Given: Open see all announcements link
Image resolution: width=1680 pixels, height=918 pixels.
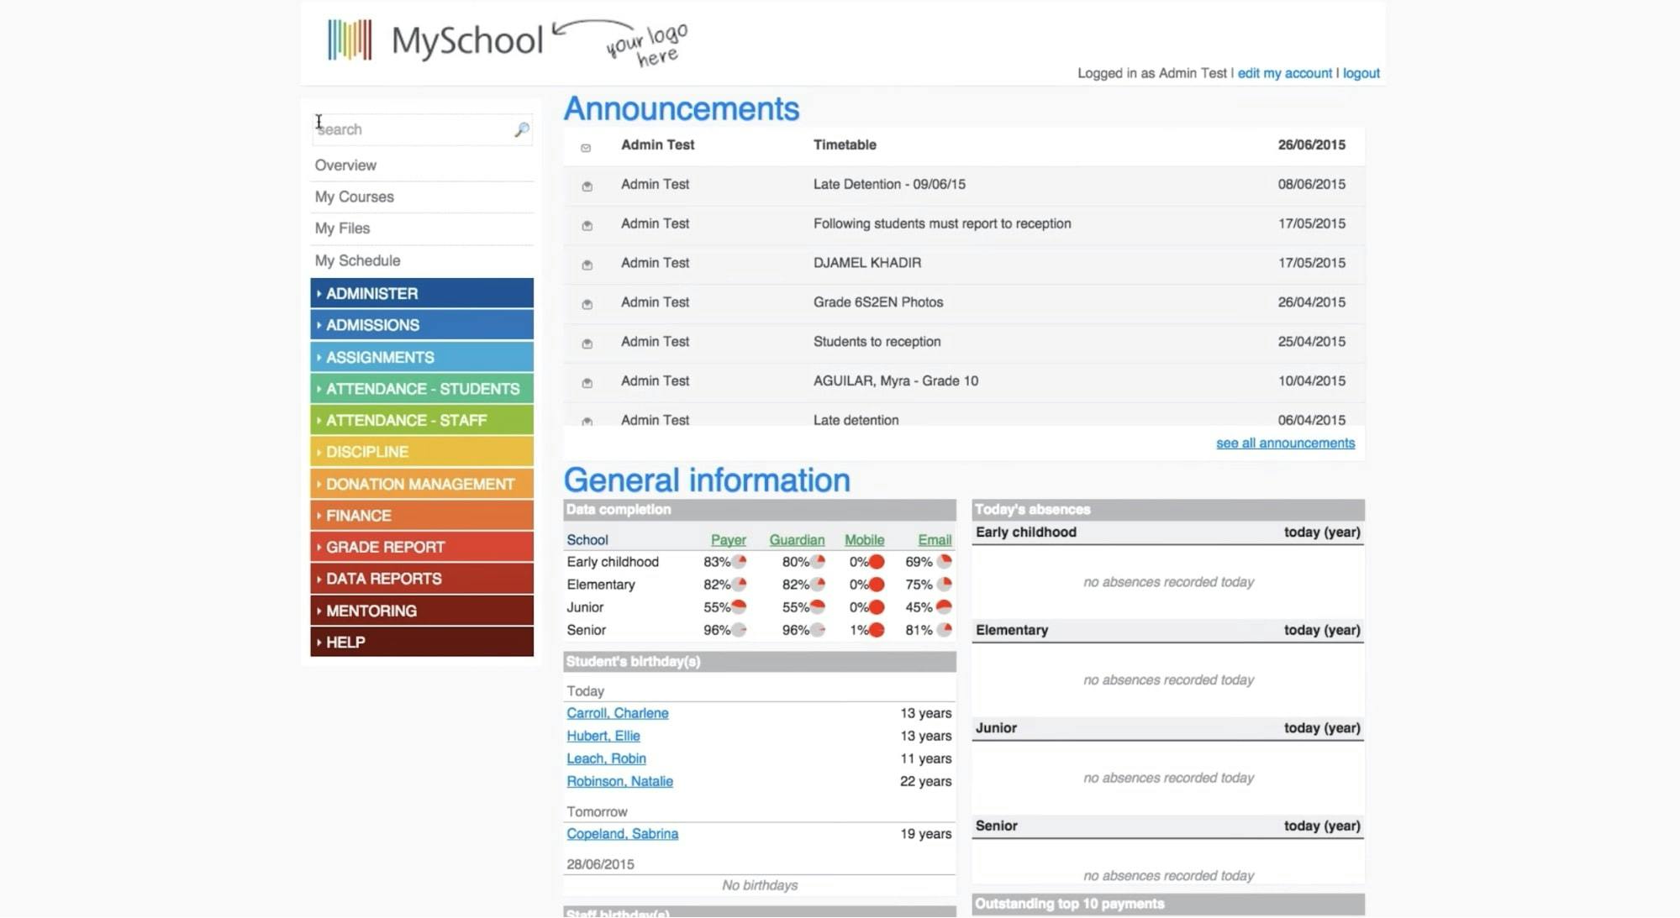Looking at the screenshot, I should click(1285, 443).
